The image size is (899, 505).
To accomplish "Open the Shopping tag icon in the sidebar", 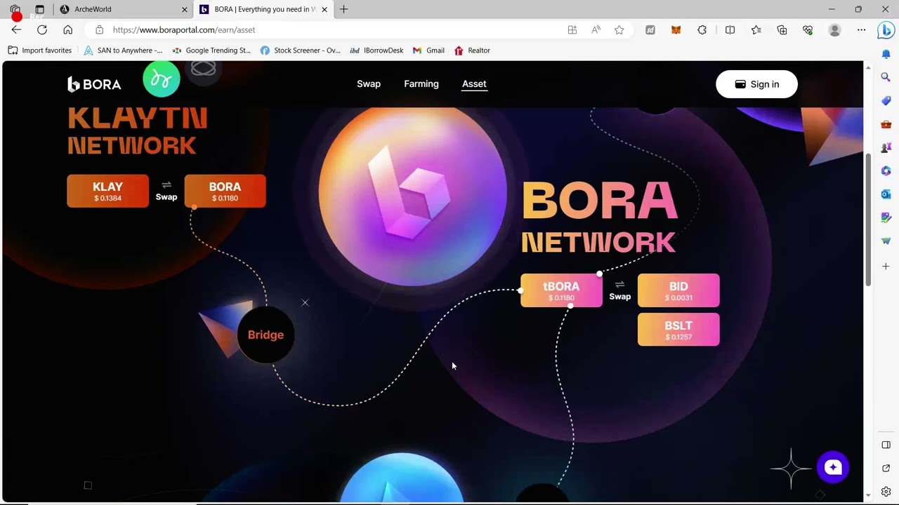I will (886, 101).
